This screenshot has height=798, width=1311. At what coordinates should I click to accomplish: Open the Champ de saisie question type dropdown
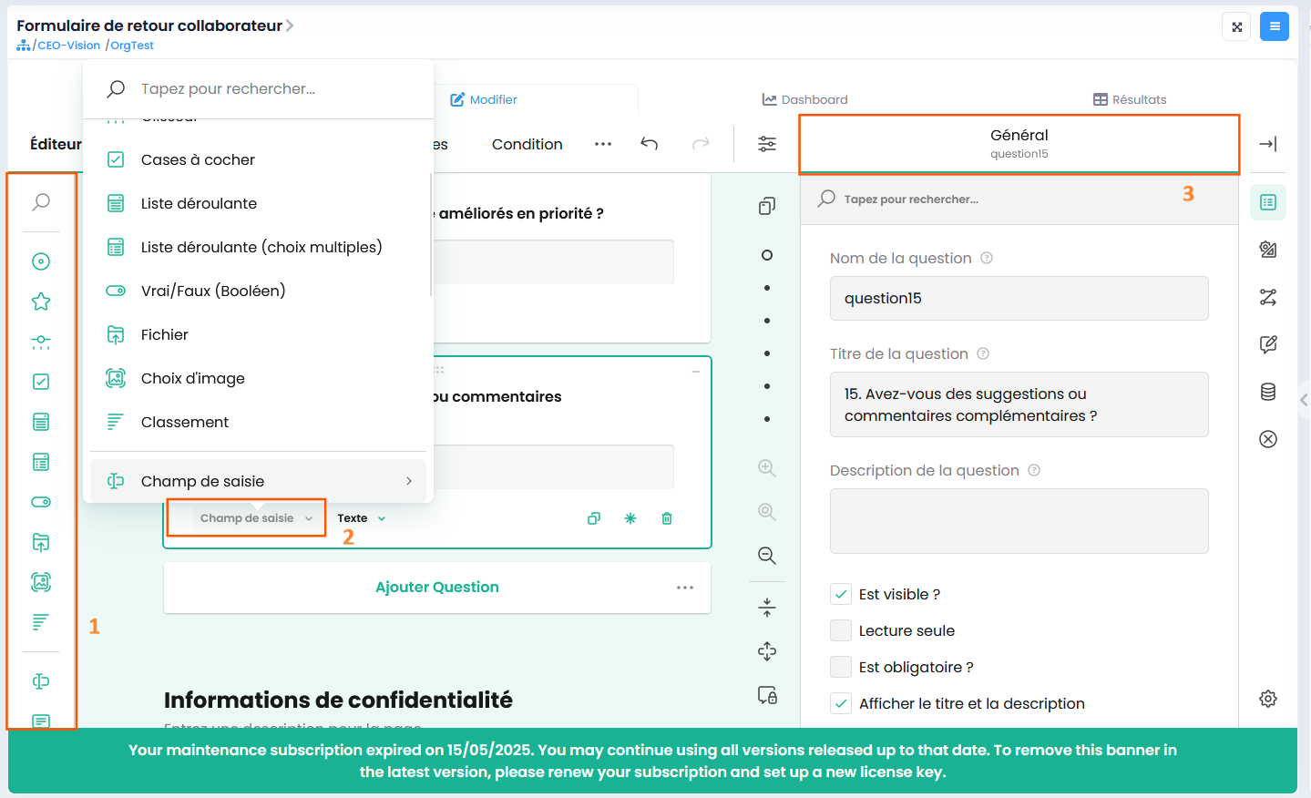pos(256,518)
